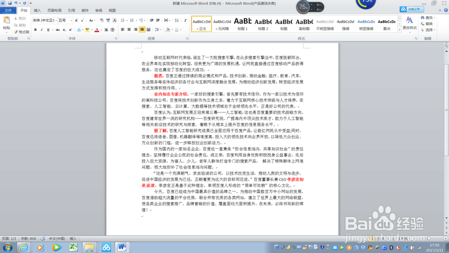Open Internet Explorer from taskbar
The image size is (449, 253).
click(23, 247)
